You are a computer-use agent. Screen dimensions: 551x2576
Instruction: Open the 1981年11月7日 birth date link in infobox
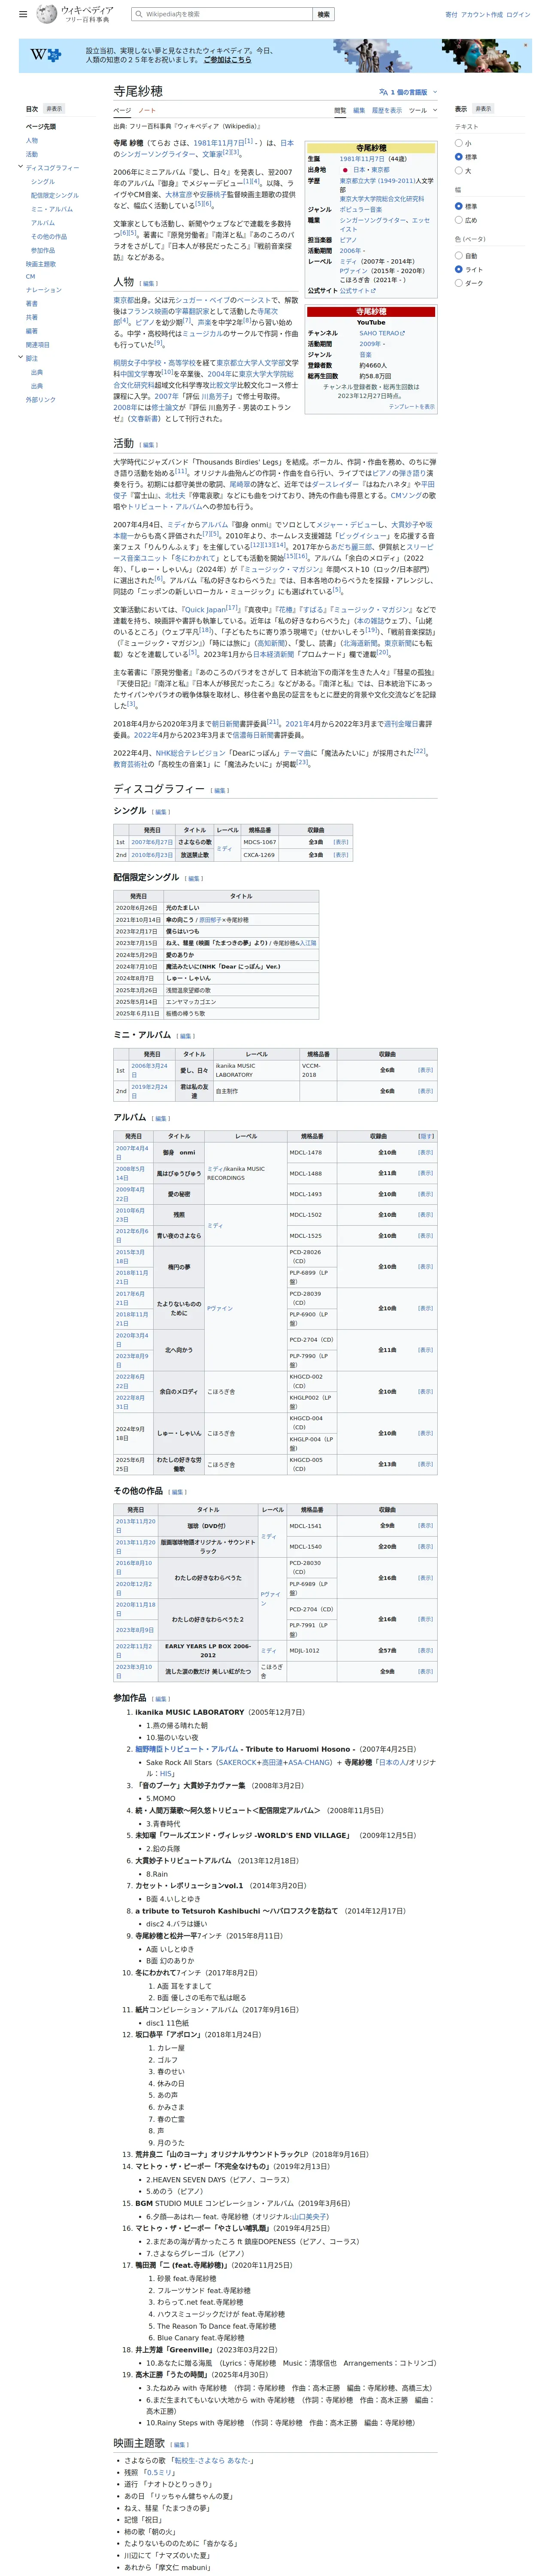pos(362,159)
